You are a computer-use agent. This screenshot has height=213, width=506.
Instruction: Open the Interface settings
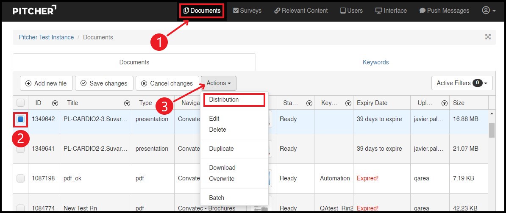[391, 11]
